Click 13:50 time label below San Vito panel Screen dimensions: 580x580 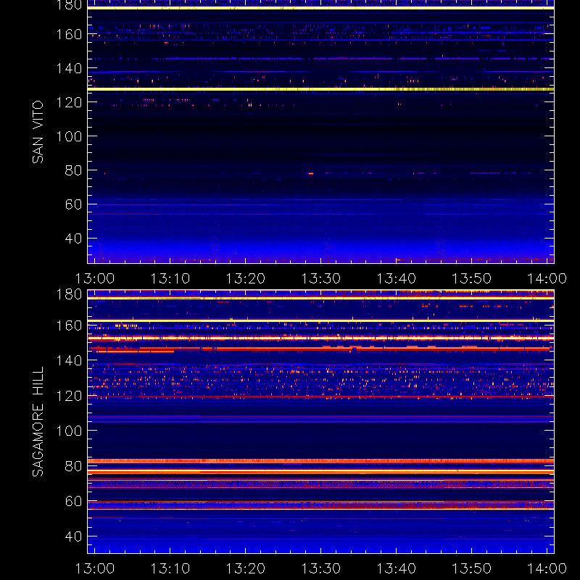pos(472,278)
